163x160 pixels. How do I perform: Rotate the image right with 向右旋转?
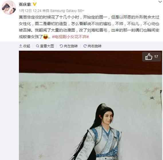(x=93, y=46)
